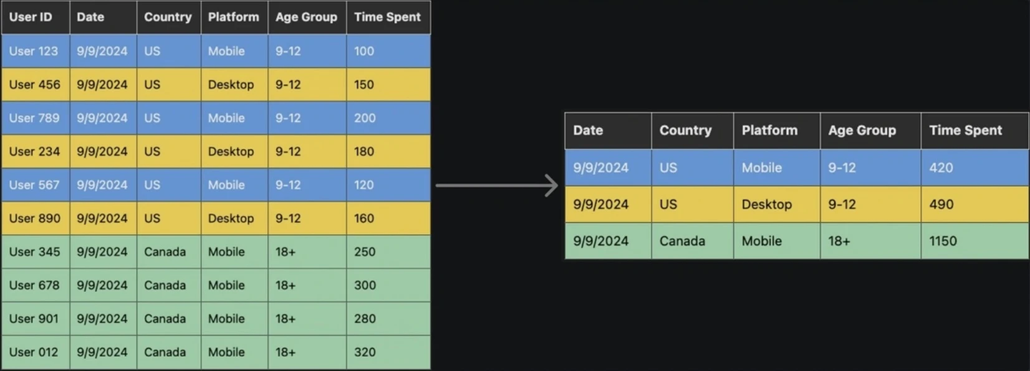Select the aggregated Desktop total 490
Screen dimensions: 1030x371
pyautogui.click(x=941, y=205)
